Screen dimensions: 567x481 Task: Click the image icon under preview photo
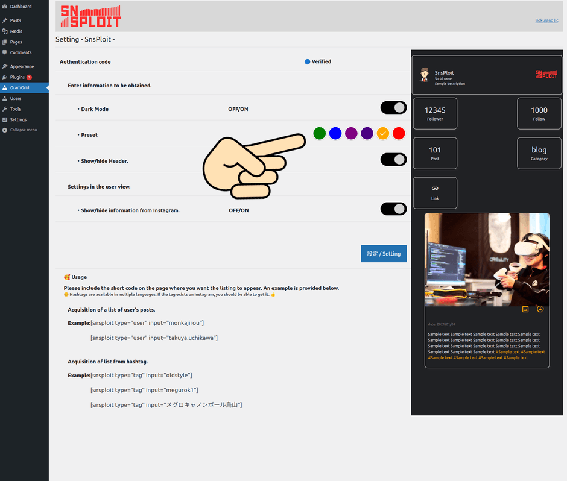tap(525, 309)
